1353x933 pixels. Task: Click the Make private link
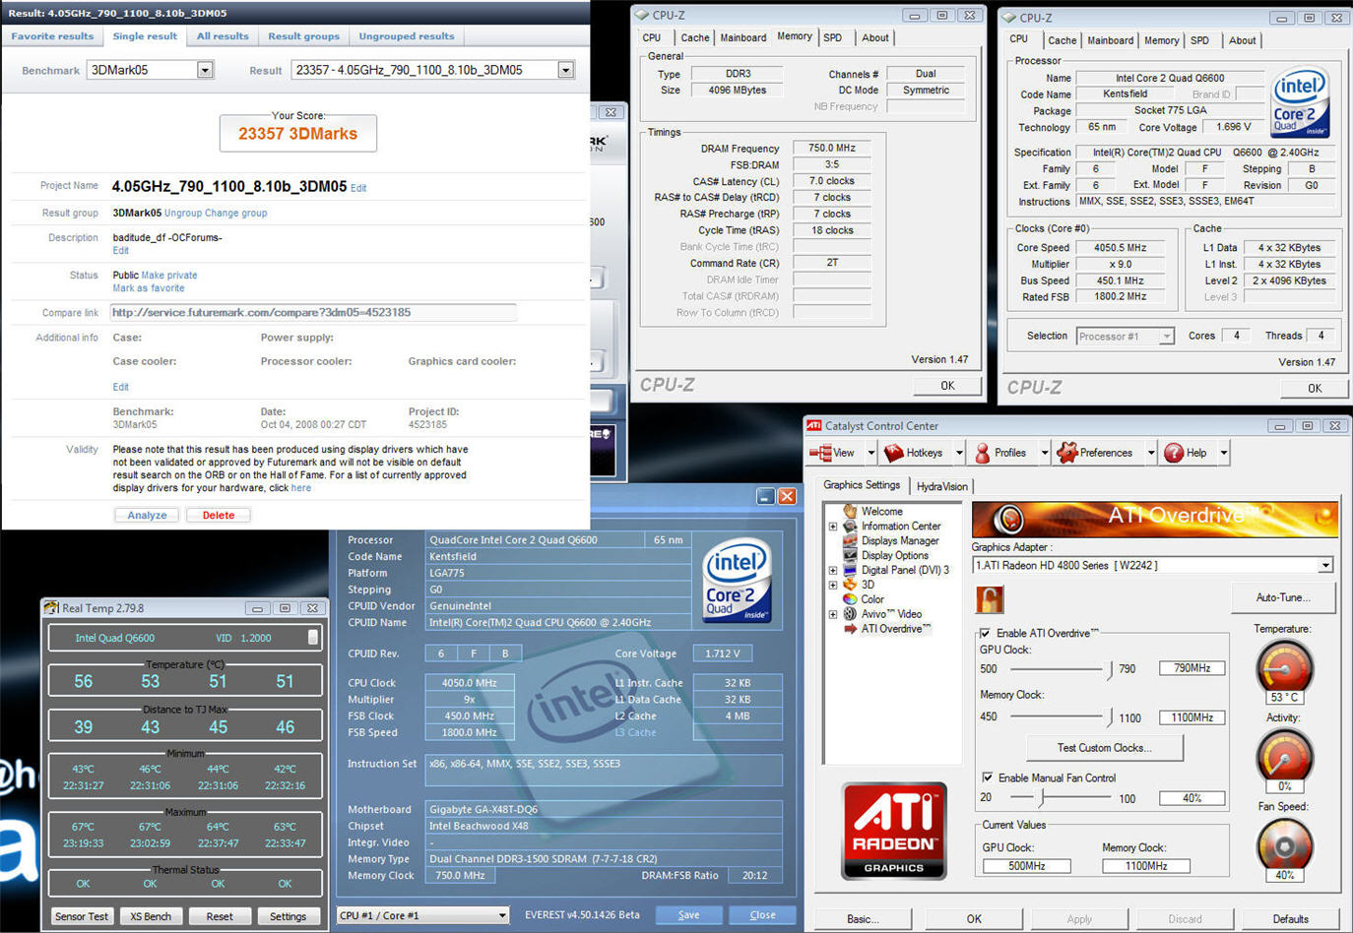[169, 276]
